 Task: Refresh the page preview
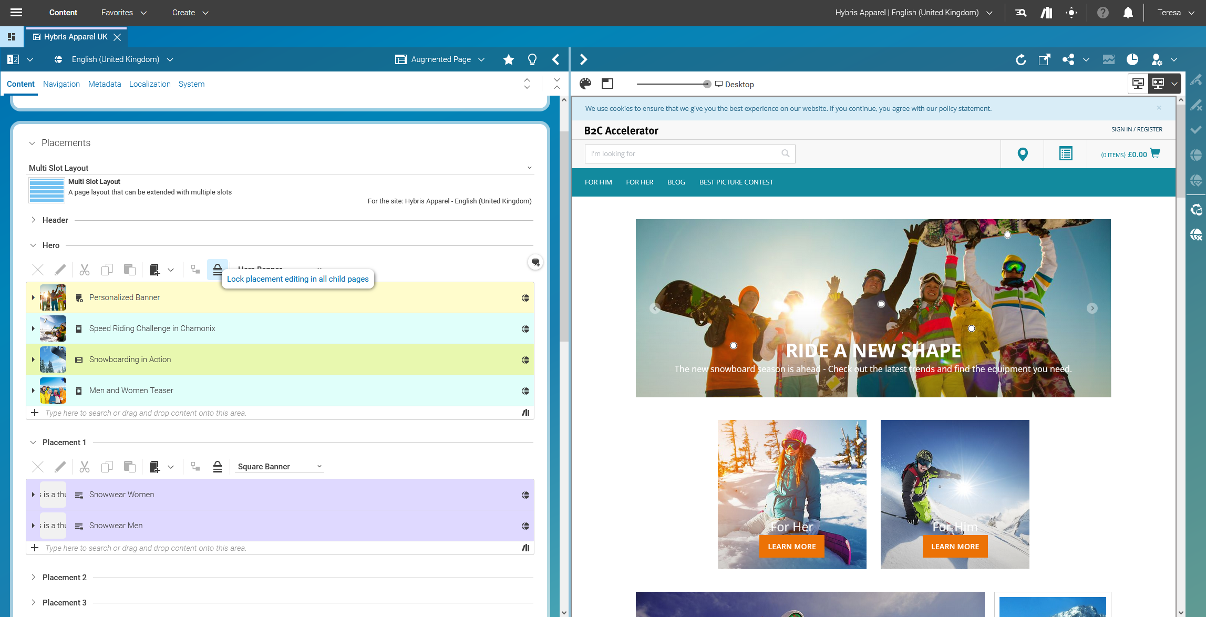point(1021,59)
